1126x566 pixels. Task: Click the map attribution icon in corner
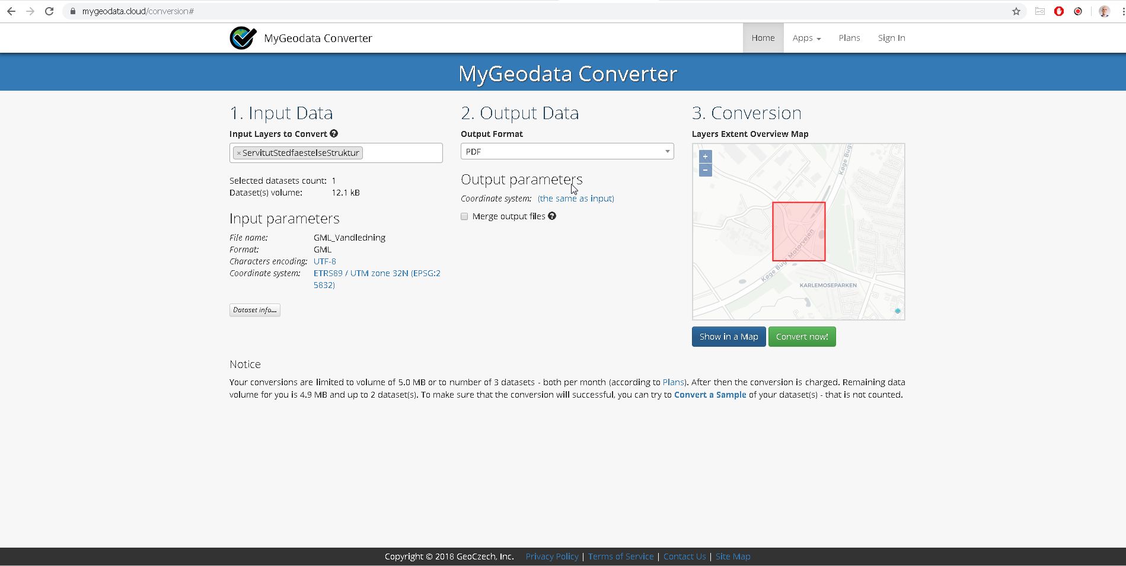[898, 311]
